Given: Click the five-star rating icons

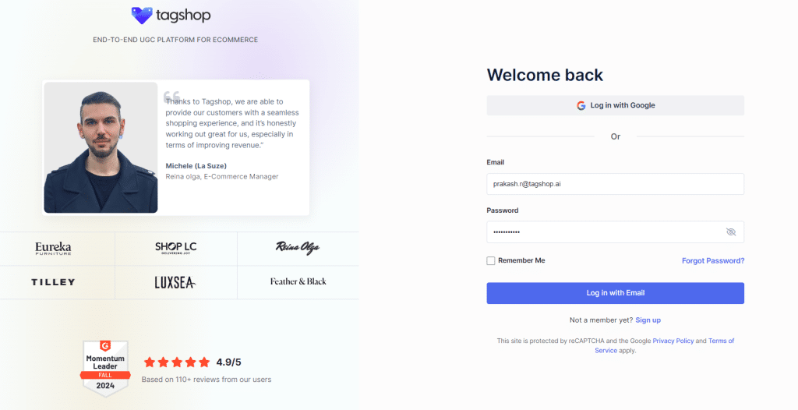Looking at the screenshot, I should 177,362.
